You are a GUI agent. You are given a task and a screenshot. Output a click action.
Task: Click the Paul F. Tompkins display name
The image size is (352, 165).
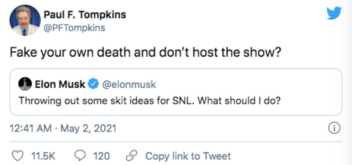coord(84,15)
